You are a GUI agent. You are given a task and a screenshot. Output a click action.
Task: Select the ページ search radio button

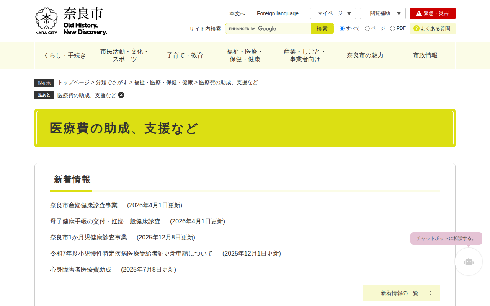367,29
